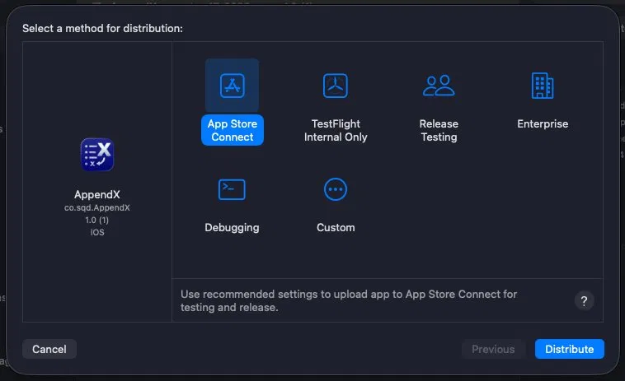Go back with the Previous button

coord(493,349)
